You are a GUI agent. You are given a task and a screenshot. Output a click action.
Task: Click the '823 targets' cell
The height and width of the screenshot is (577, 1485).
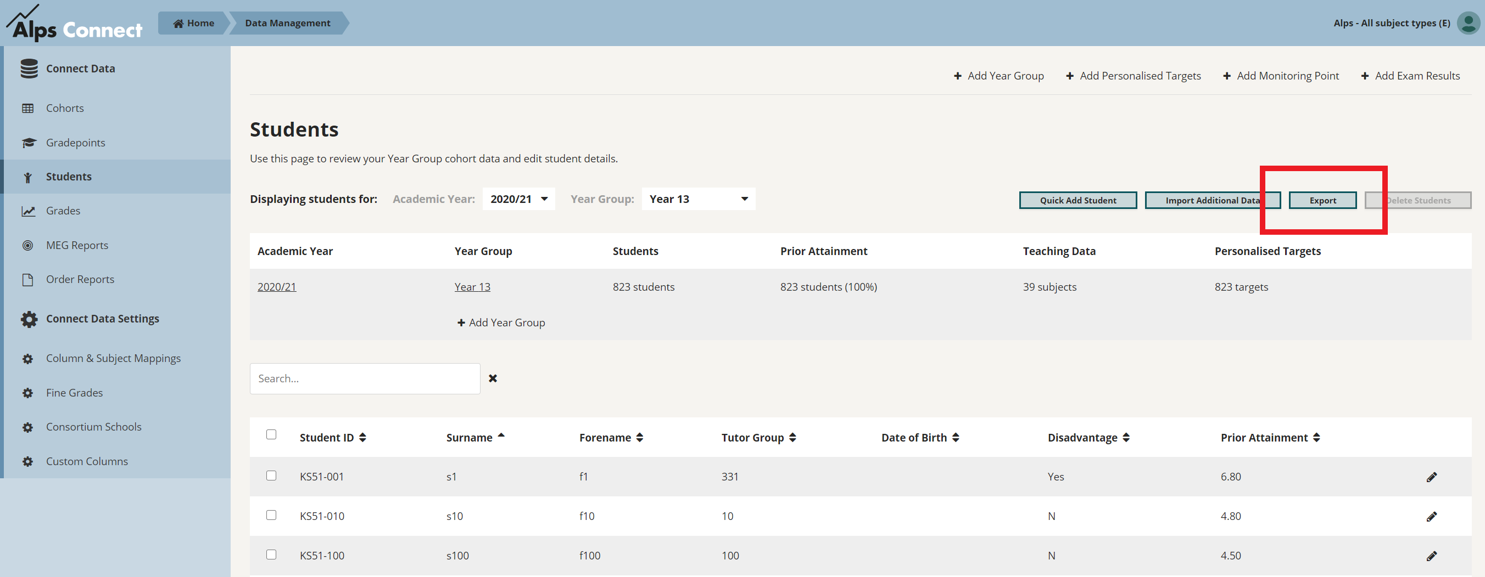tap(1241, 287)
